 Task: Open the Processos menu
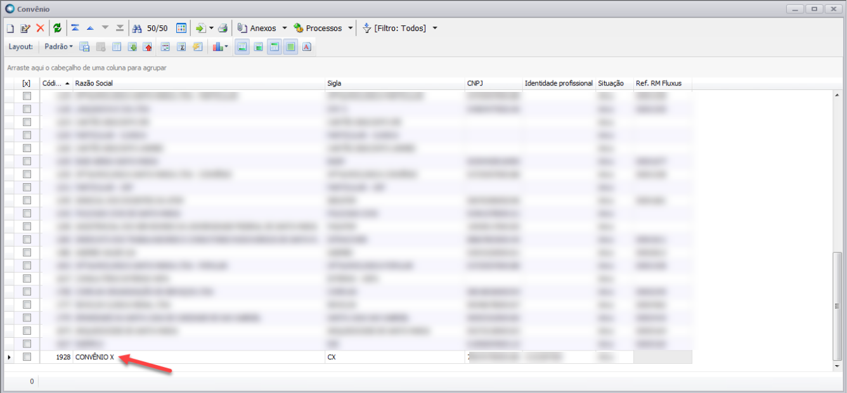tap(324, 29)
